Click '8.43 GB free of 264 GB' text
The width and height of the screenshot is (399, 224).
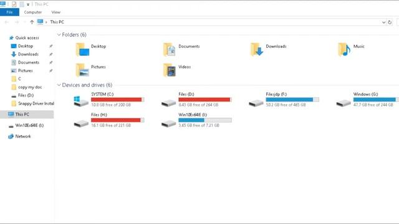198,105
